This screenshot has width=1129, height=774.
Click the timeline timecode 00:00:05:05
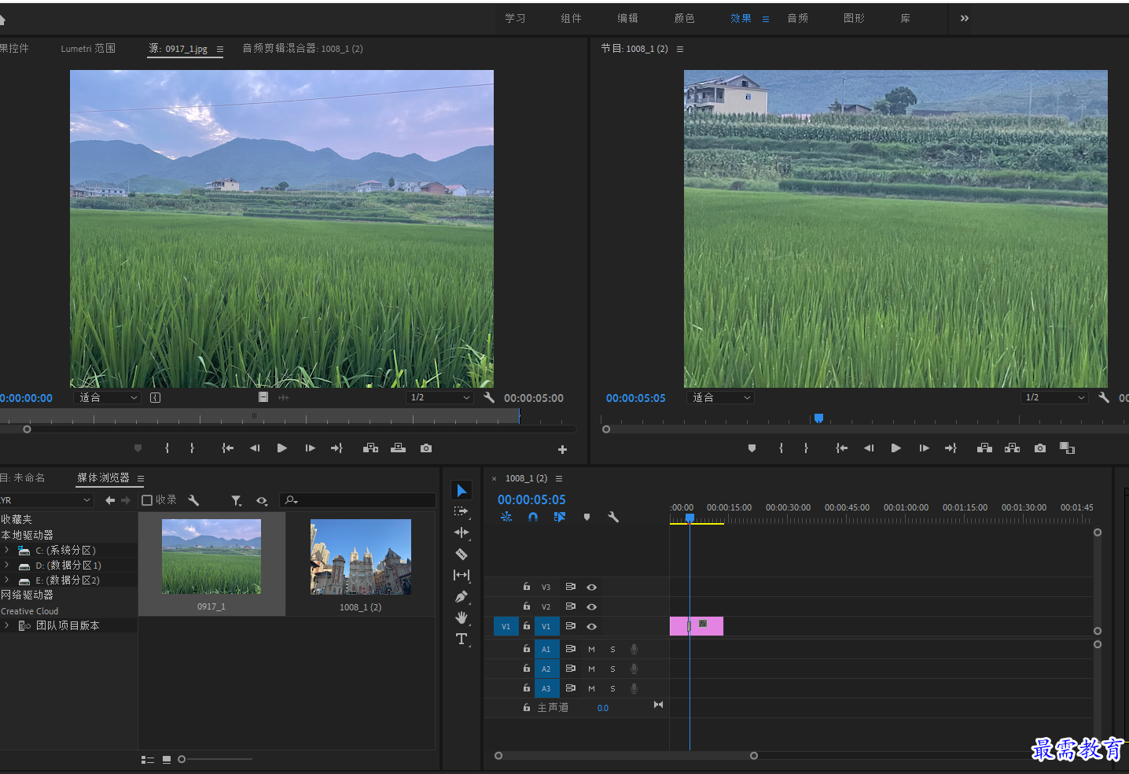[531, 499]
